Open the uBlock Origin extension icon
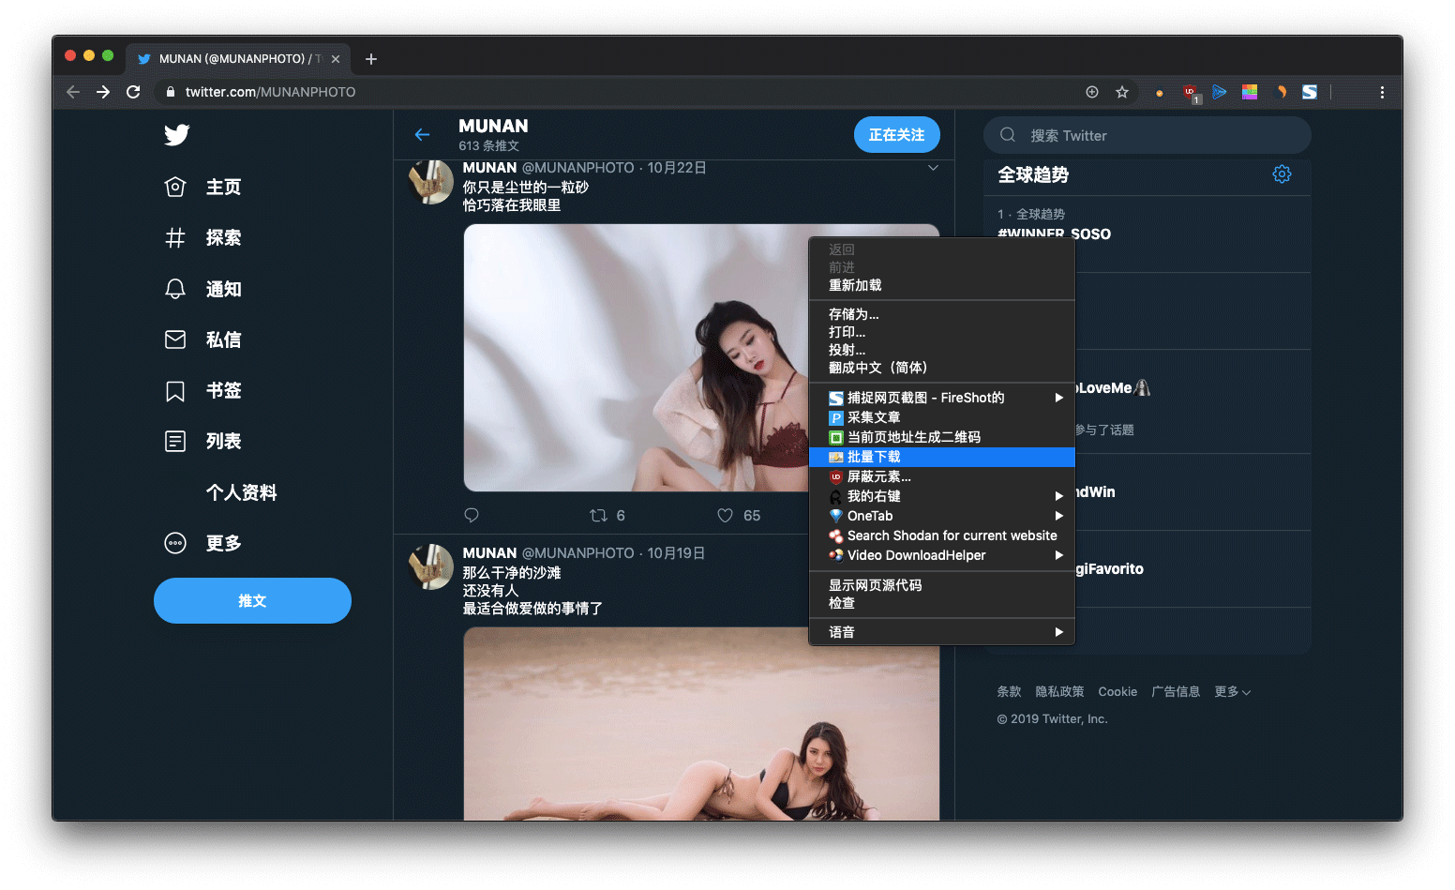Viewport: 1455px width, 890px height. [x=1191, y=92]
